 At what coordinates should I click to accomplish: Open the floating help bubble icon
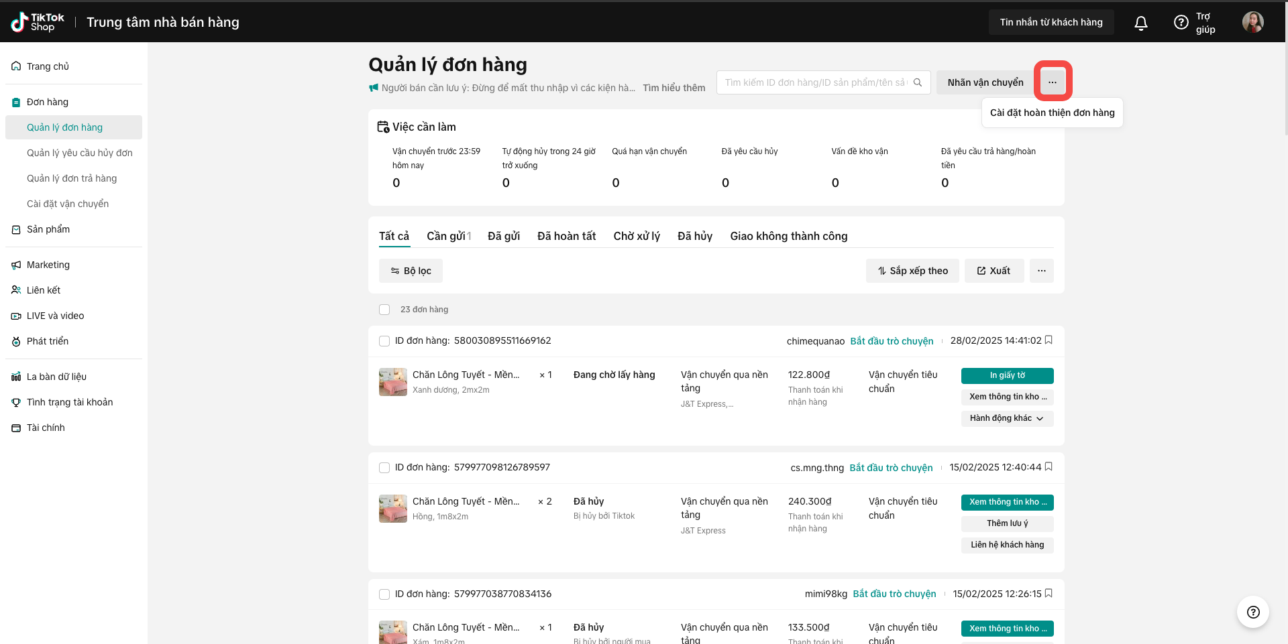(x=1252, y=612)
